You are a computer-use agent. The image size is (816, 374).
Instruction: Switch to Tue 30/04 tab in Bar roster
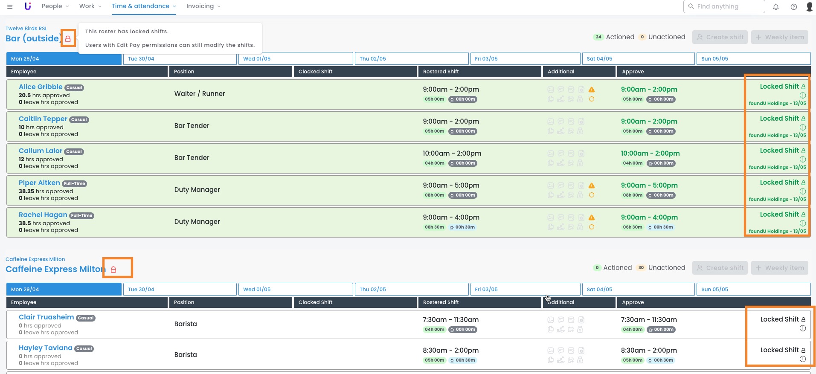[180, 59]
